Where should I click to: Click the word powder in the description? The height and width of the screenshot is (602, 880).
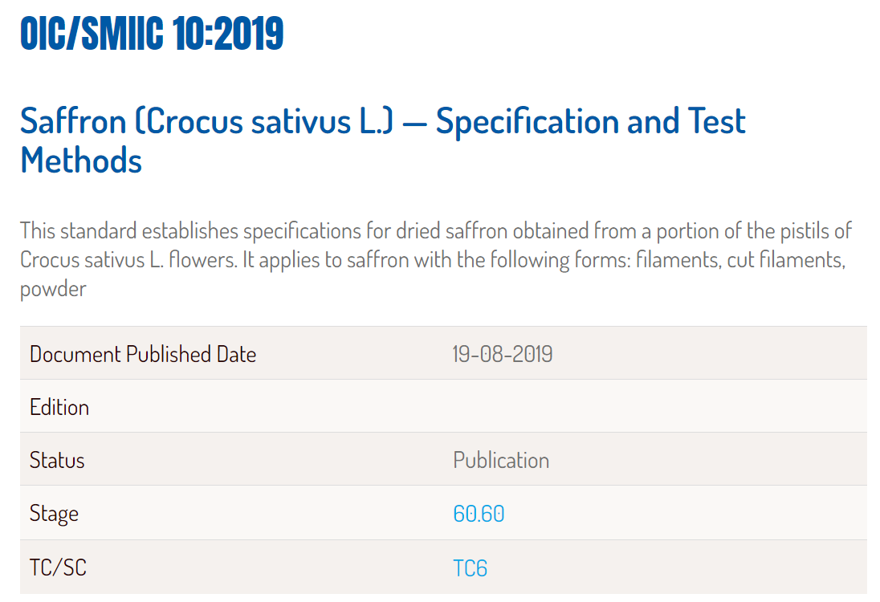click(53, 290)
